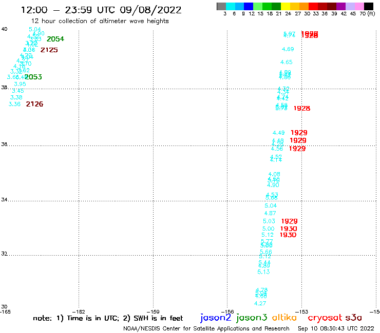Click the wave height value "3.95"

tap(20, 84)
